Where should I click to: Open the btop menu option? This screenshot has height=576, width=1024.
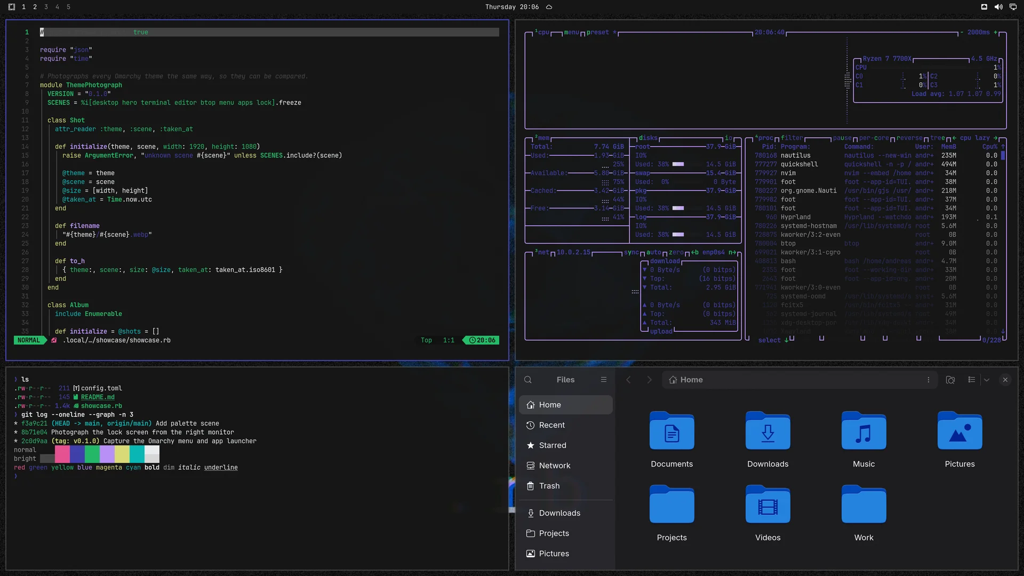click(571, 33)
